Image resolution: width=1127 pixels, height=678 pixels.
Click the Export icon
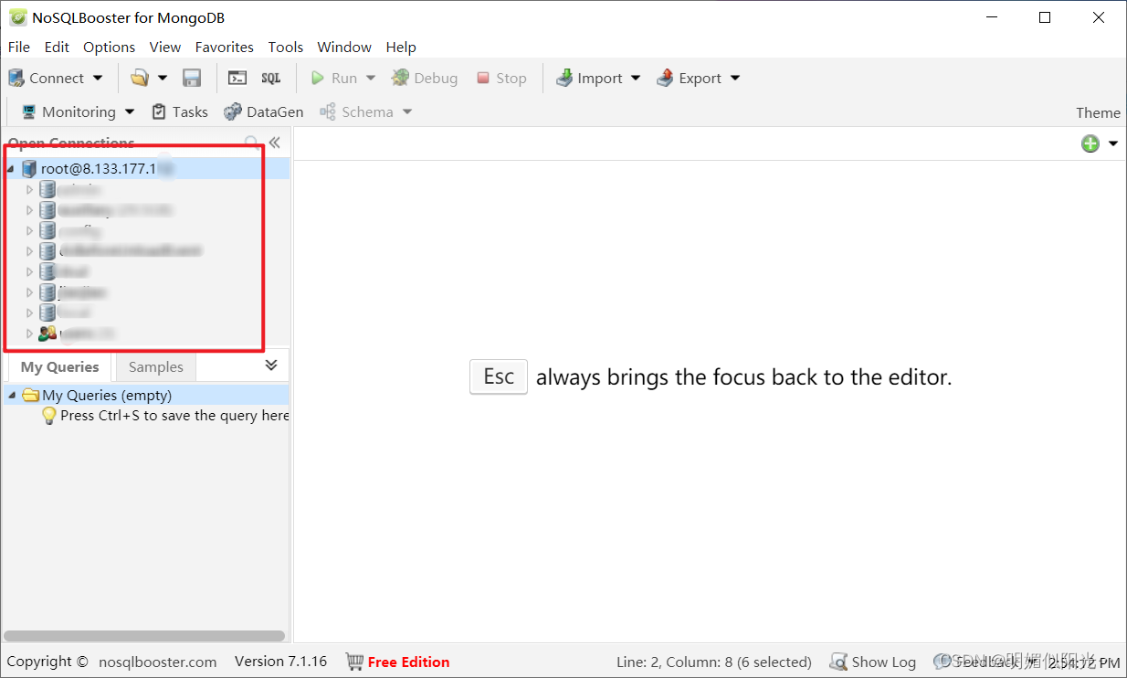(665, 79)
